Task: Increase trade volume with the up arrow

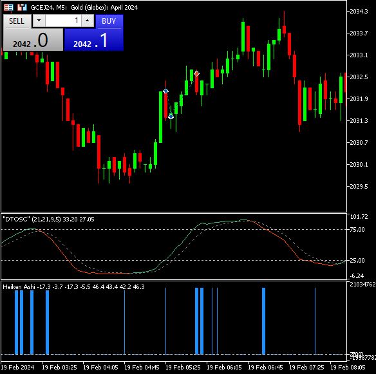Action: pos(88,21)
